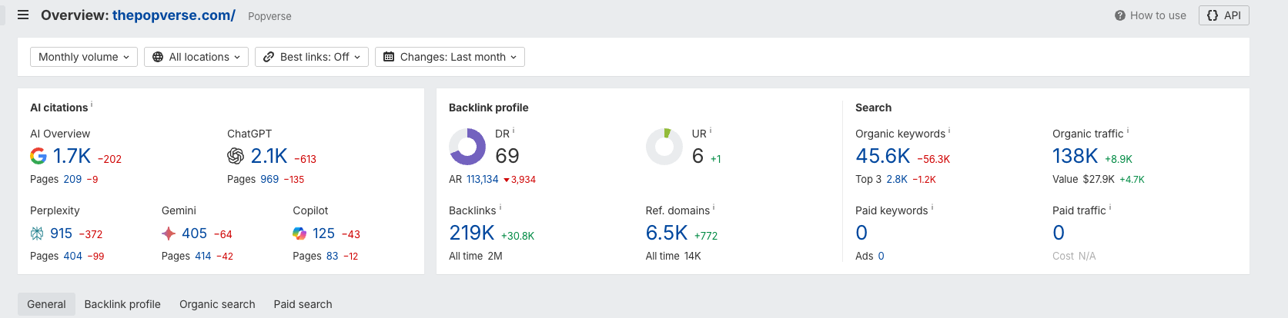Click the AR change 3,934 text
Viewport: 1288px width, 318px height.
tap(520, 179)
